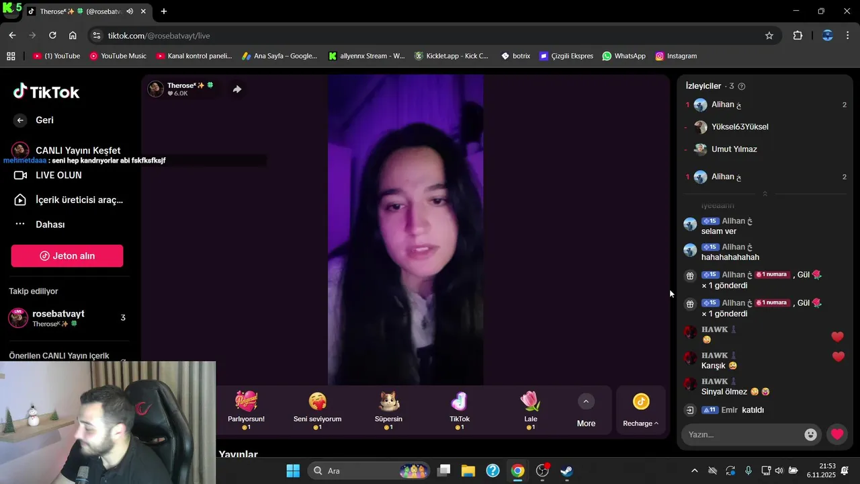Screen dimensions: 860x484
Task: Send the Parlıyorsun! gift
Action: coord(246,410)
